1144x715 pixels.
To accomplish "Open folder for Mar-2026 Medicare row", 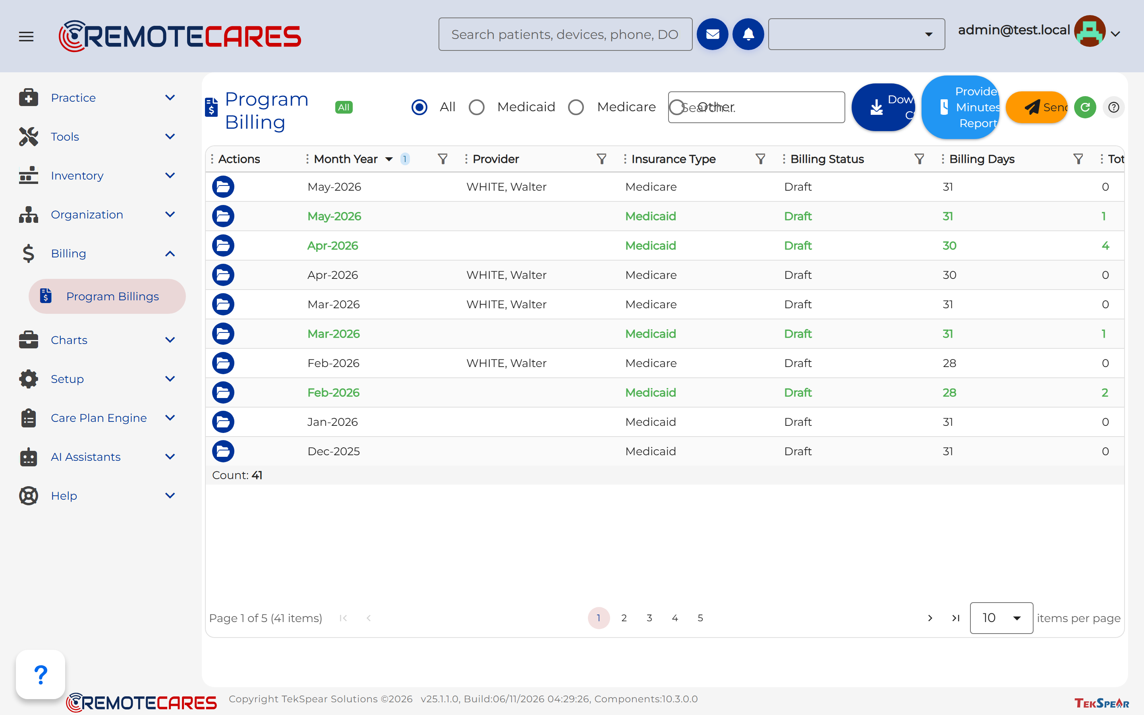I will tap(223, 304).
